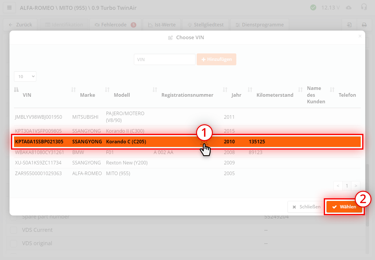
Task: Click into the VIN input field
Action: pos(165,59)
